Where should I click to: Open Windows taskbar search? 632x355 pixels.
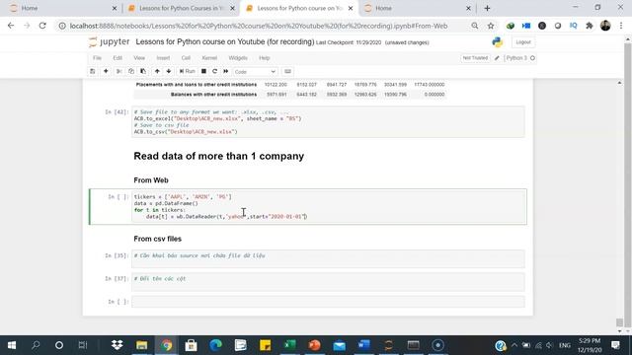click(x=36, y=345)
